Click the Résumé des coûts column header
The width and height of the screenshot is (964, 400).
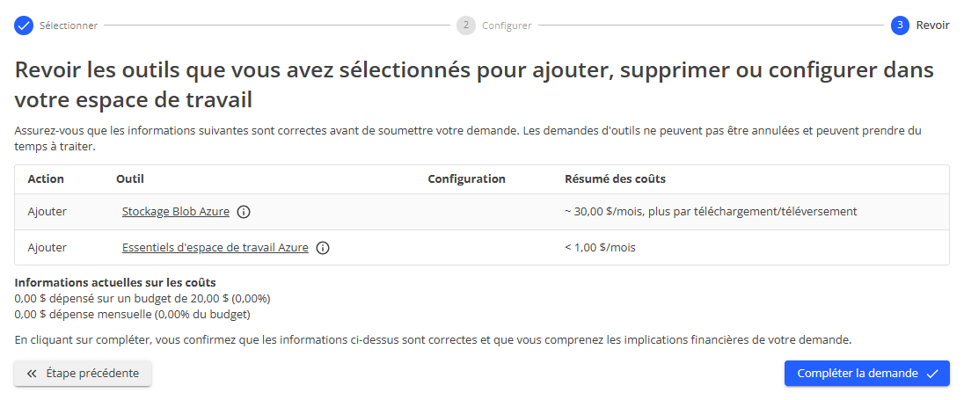(x=615, y=179)
